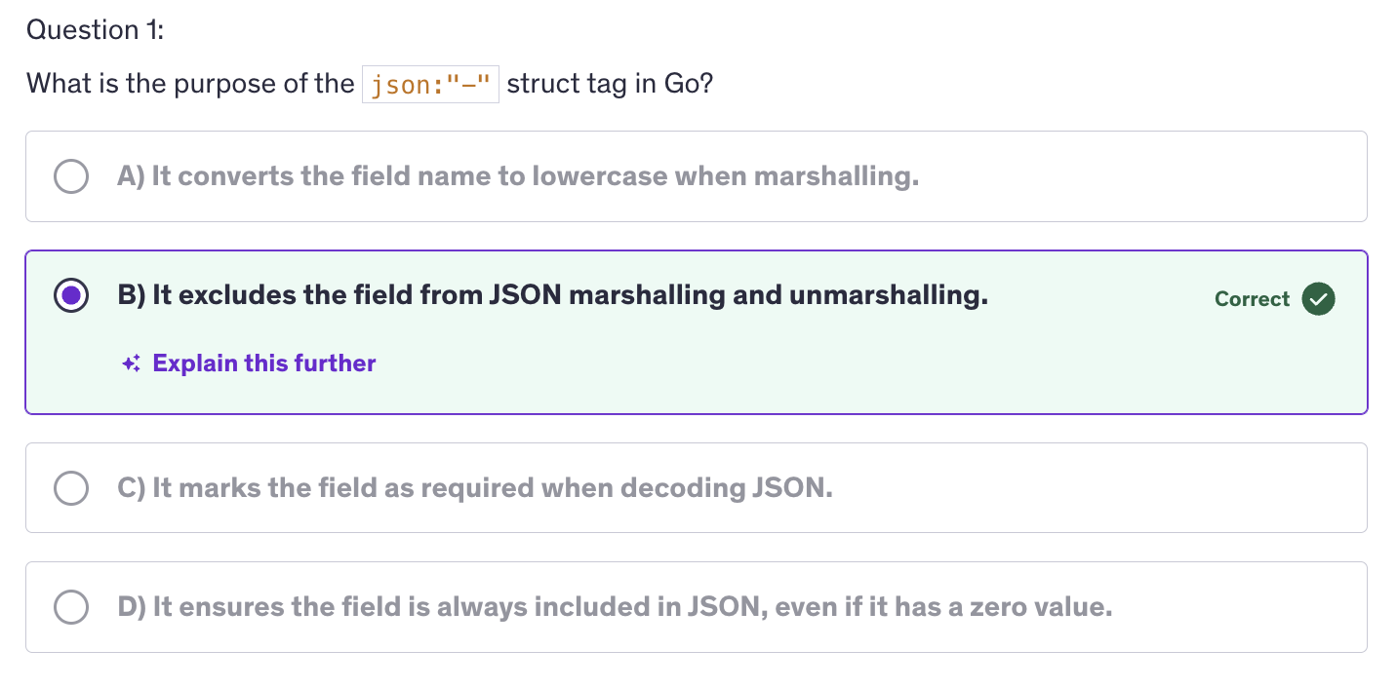
Task: Click green highlighted area right of 'Explain this further'
Action: tap(780, 363)
